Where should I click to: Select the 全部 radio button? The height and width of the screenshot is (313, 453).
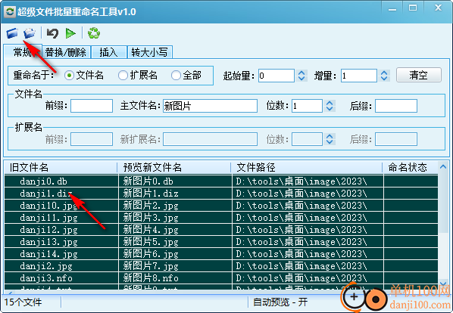pos(176,76)
